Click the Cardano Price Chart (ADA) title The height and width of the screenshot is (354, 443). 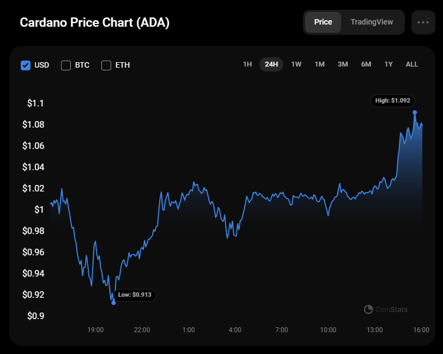95,23
